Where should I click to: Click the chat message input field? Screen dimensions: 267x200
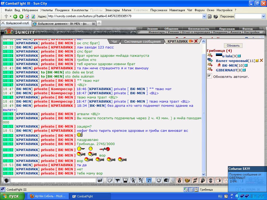click(53, 180)
